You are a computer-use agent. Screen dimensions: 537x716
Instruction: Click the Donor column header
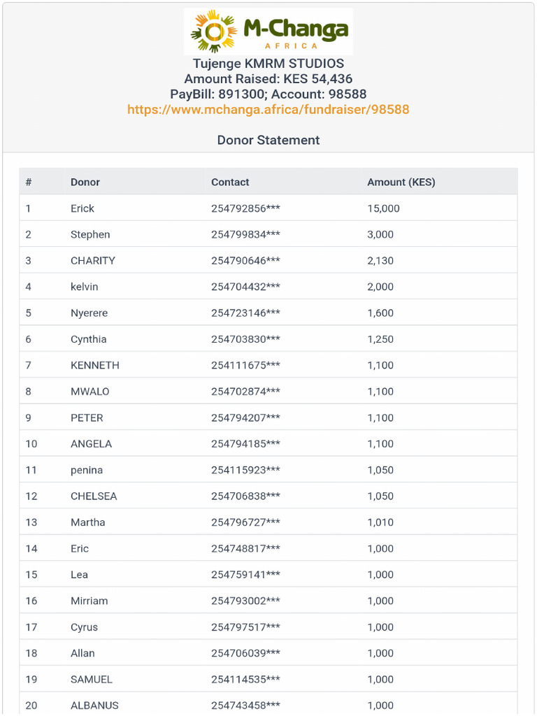(85, 182)
